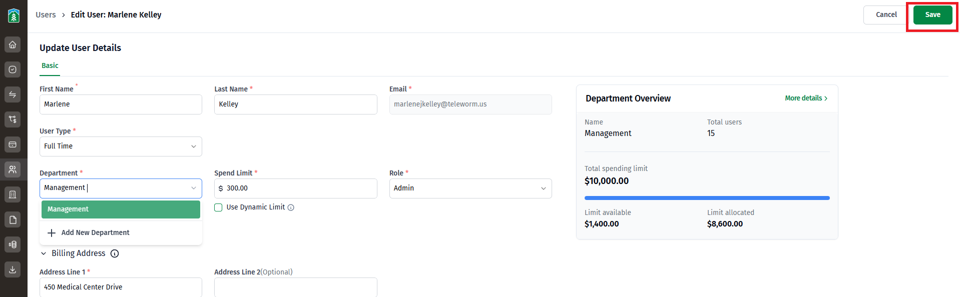Open the Home sidebar icon

click(13, 44)
